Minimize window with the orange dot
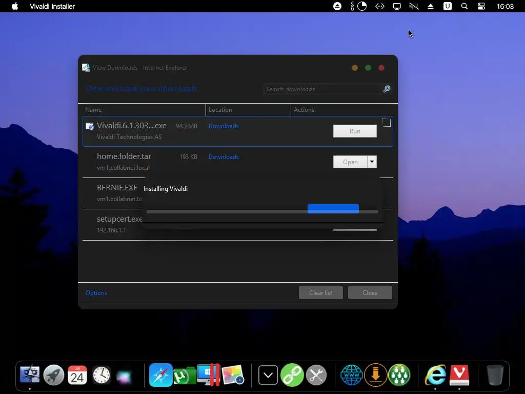The height and width of the screenshot is (394, 525). [x=355, y=68]
